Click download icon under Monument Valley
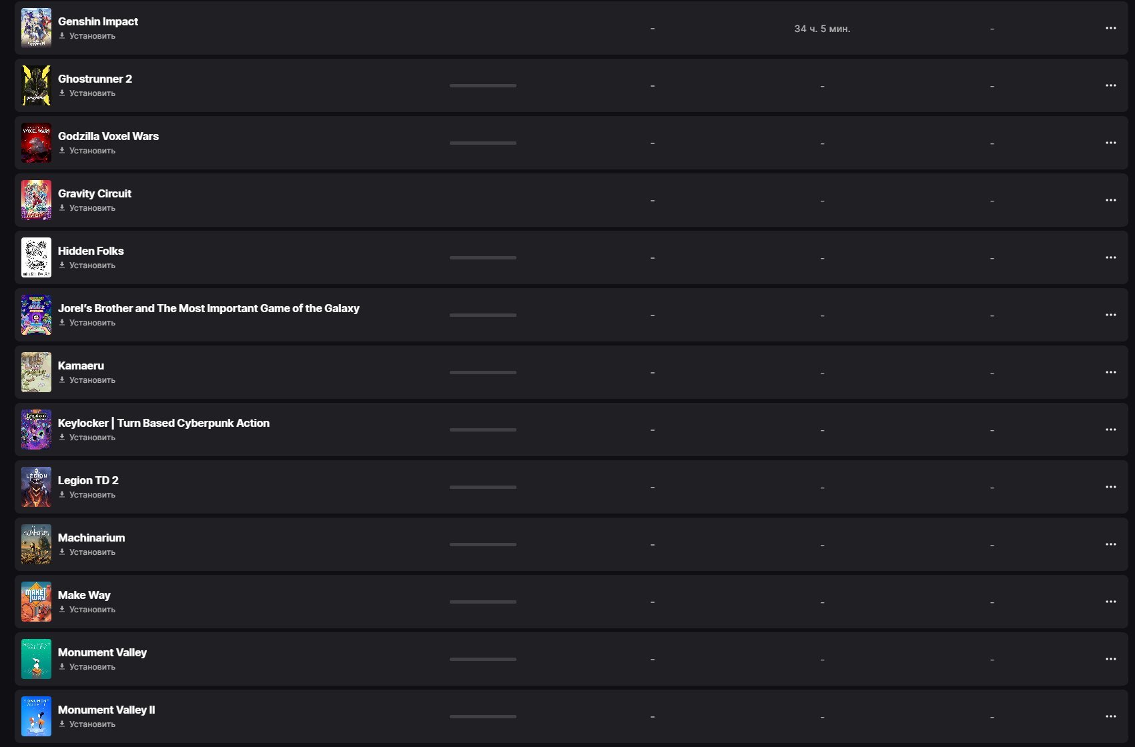This screenshot has width=1135, height=747. point(62,667)
